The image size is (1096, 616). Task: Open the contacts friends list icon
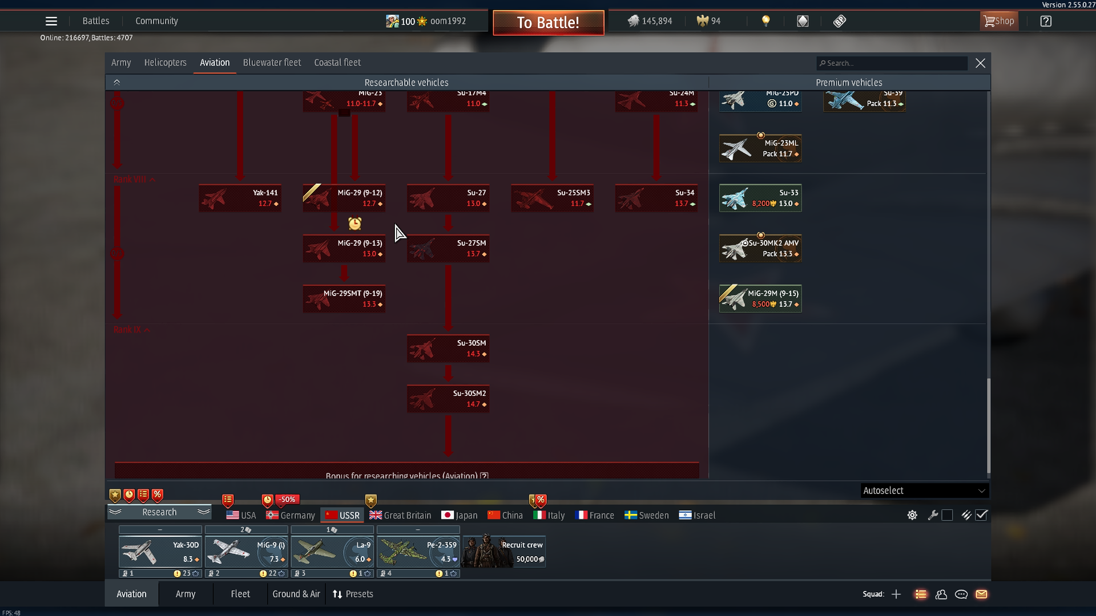[941, 594]
